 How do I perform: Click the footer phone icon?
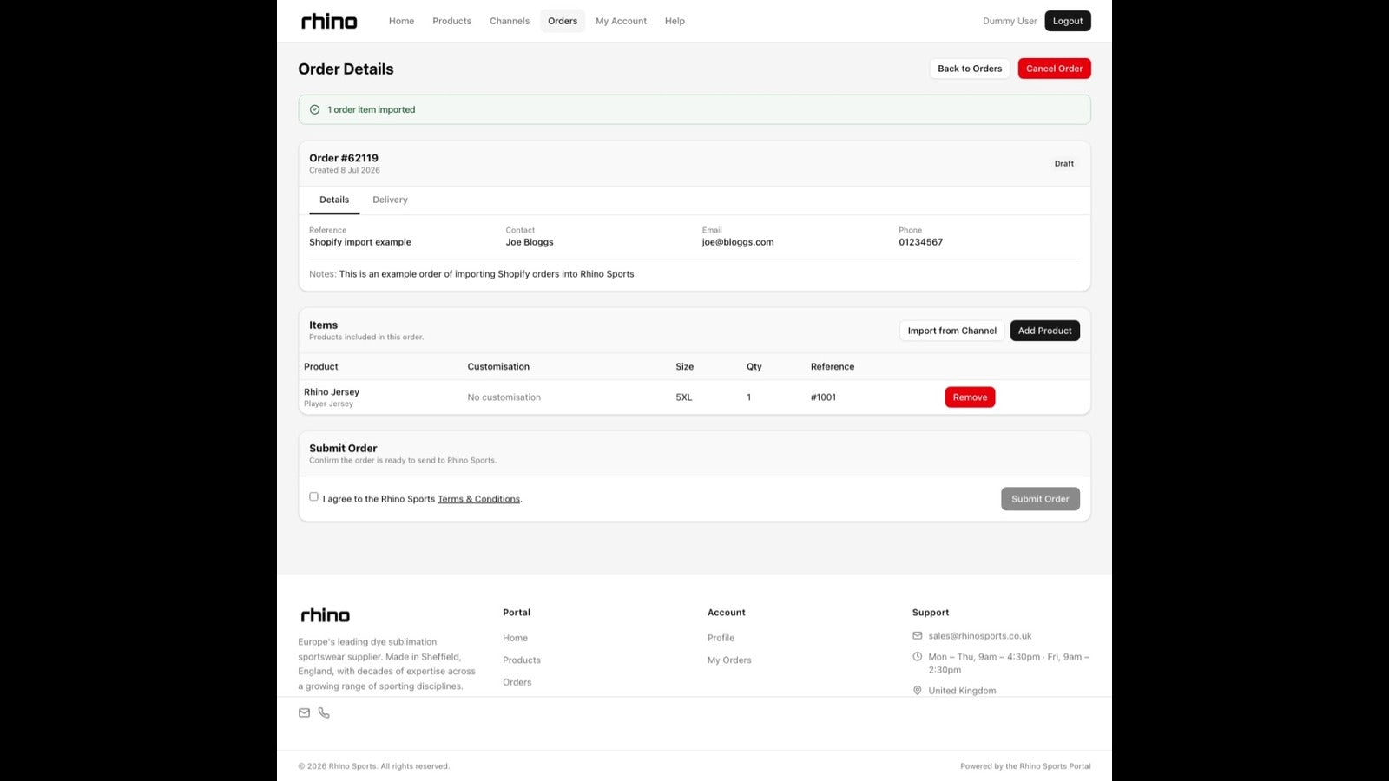[x=324, y=712]
